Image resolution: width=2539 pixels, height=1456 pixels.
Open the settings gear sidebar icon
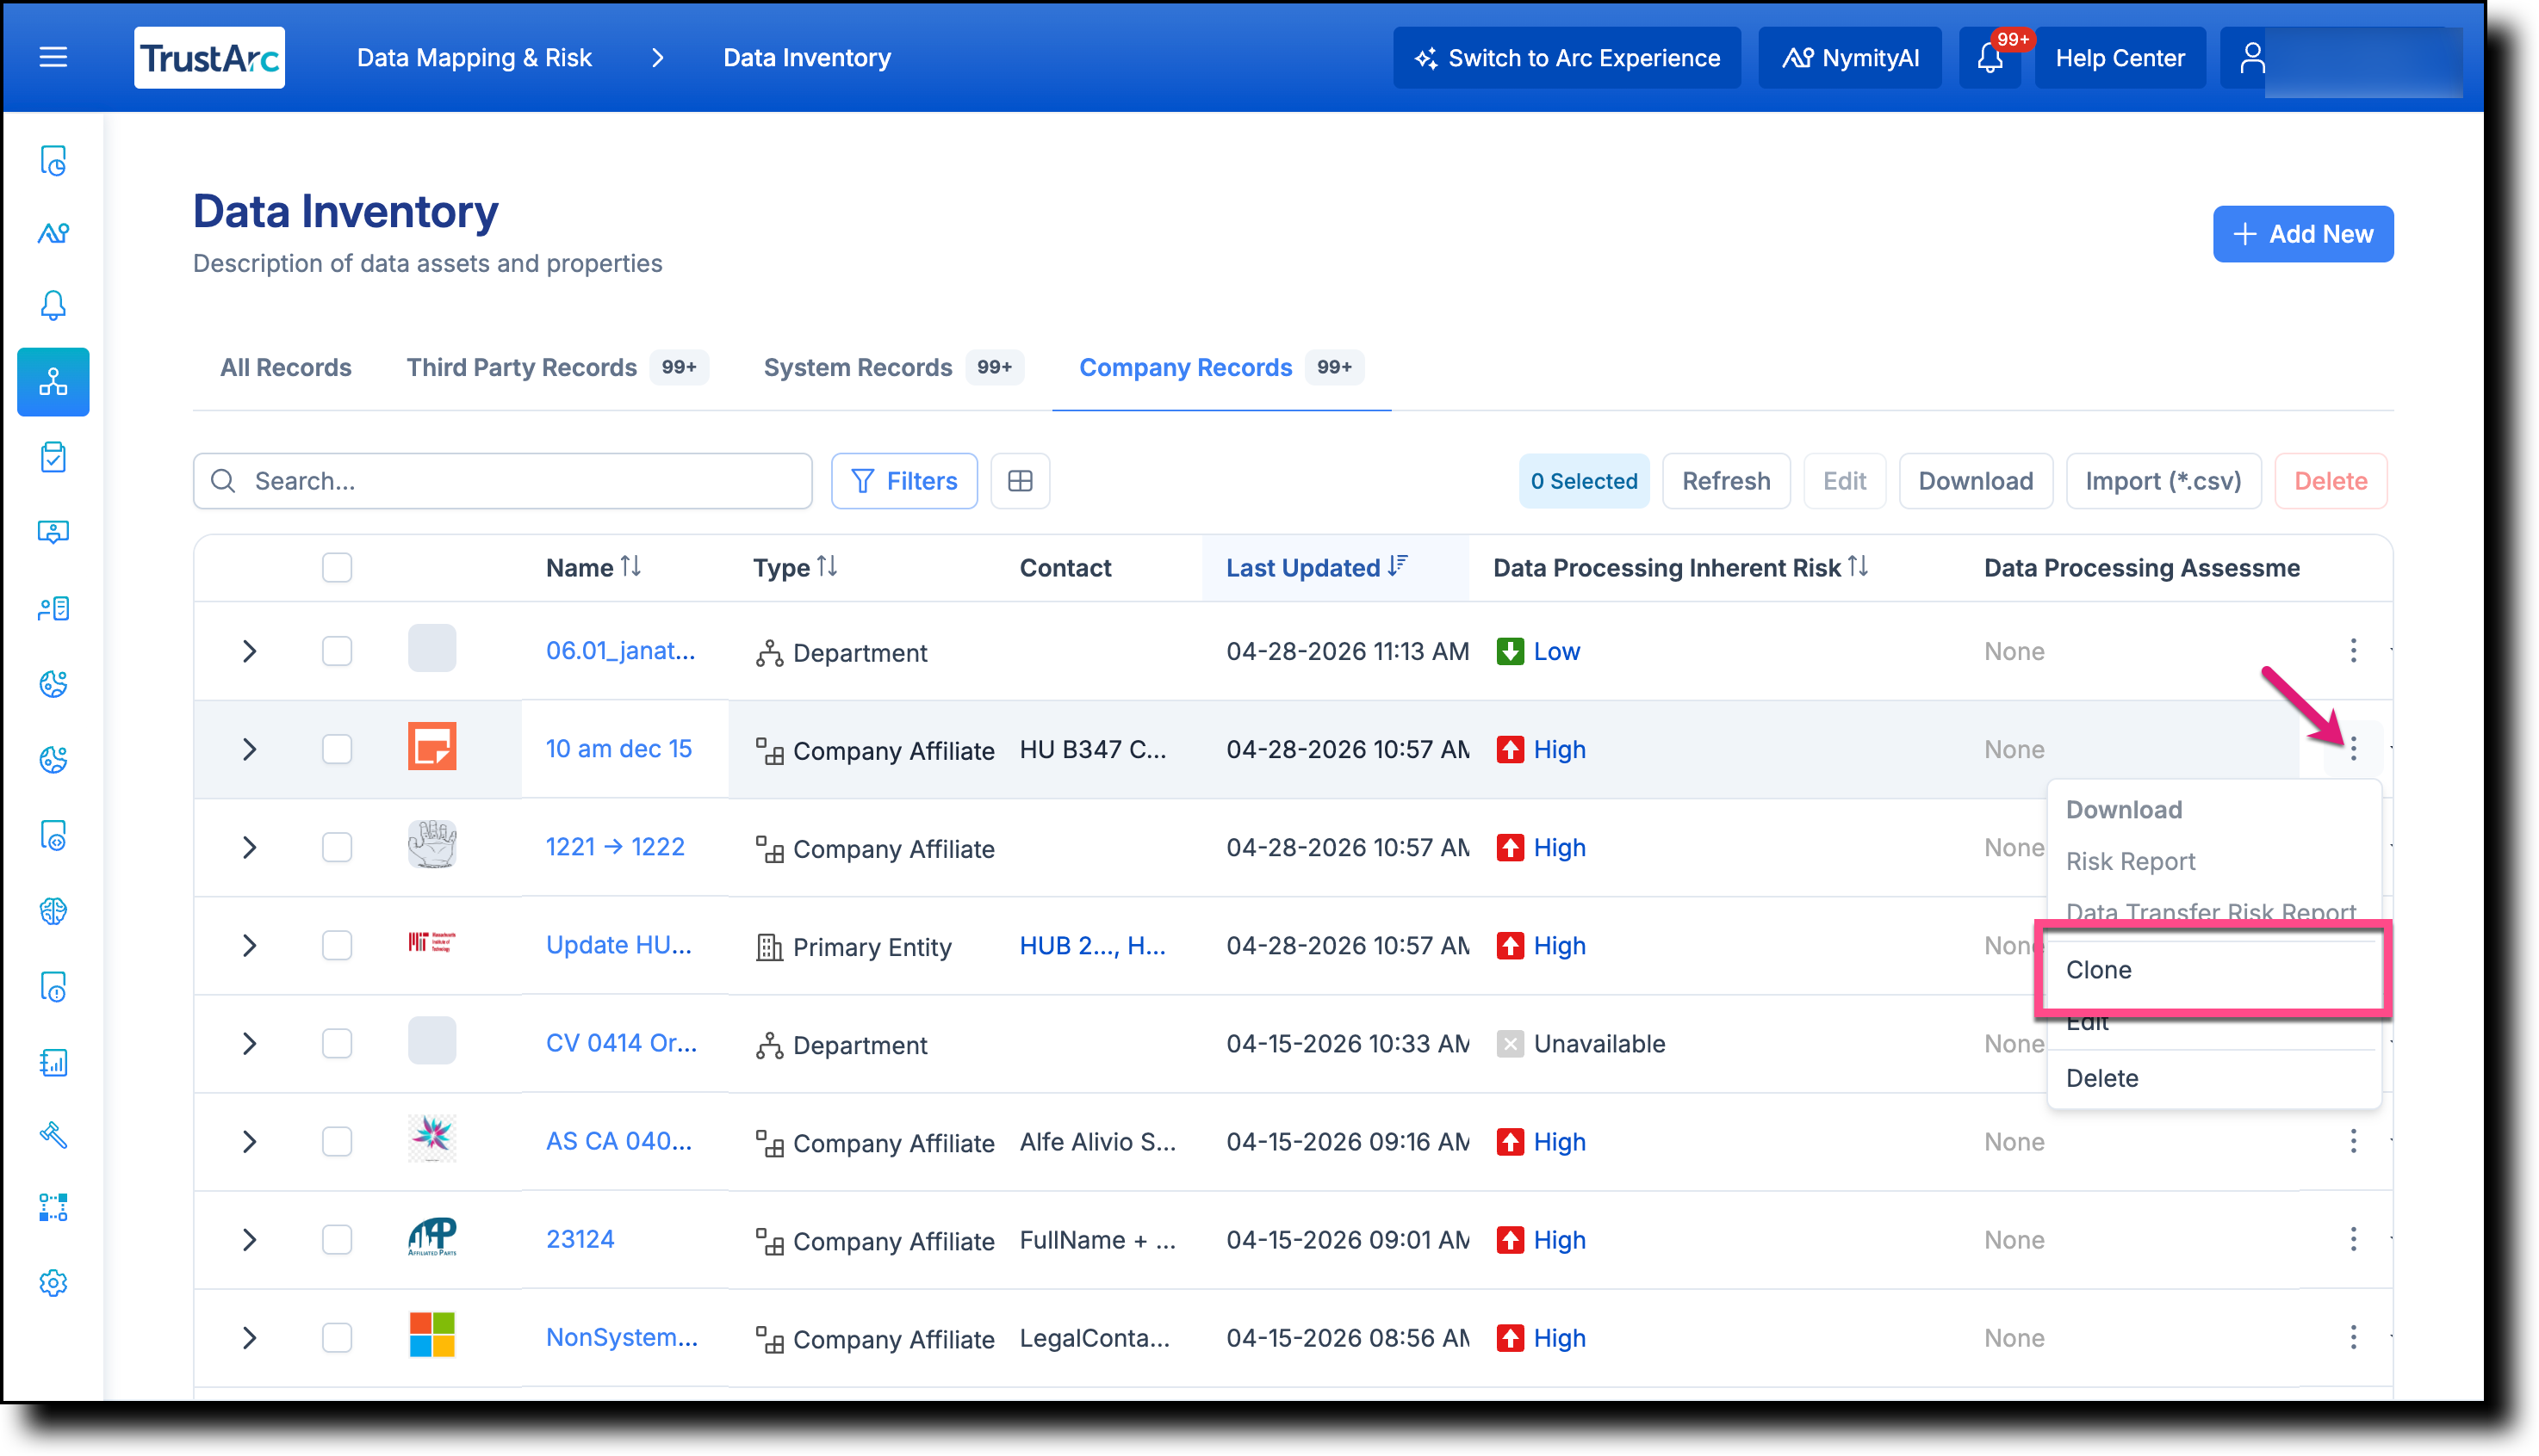[x=53, y=1283]
